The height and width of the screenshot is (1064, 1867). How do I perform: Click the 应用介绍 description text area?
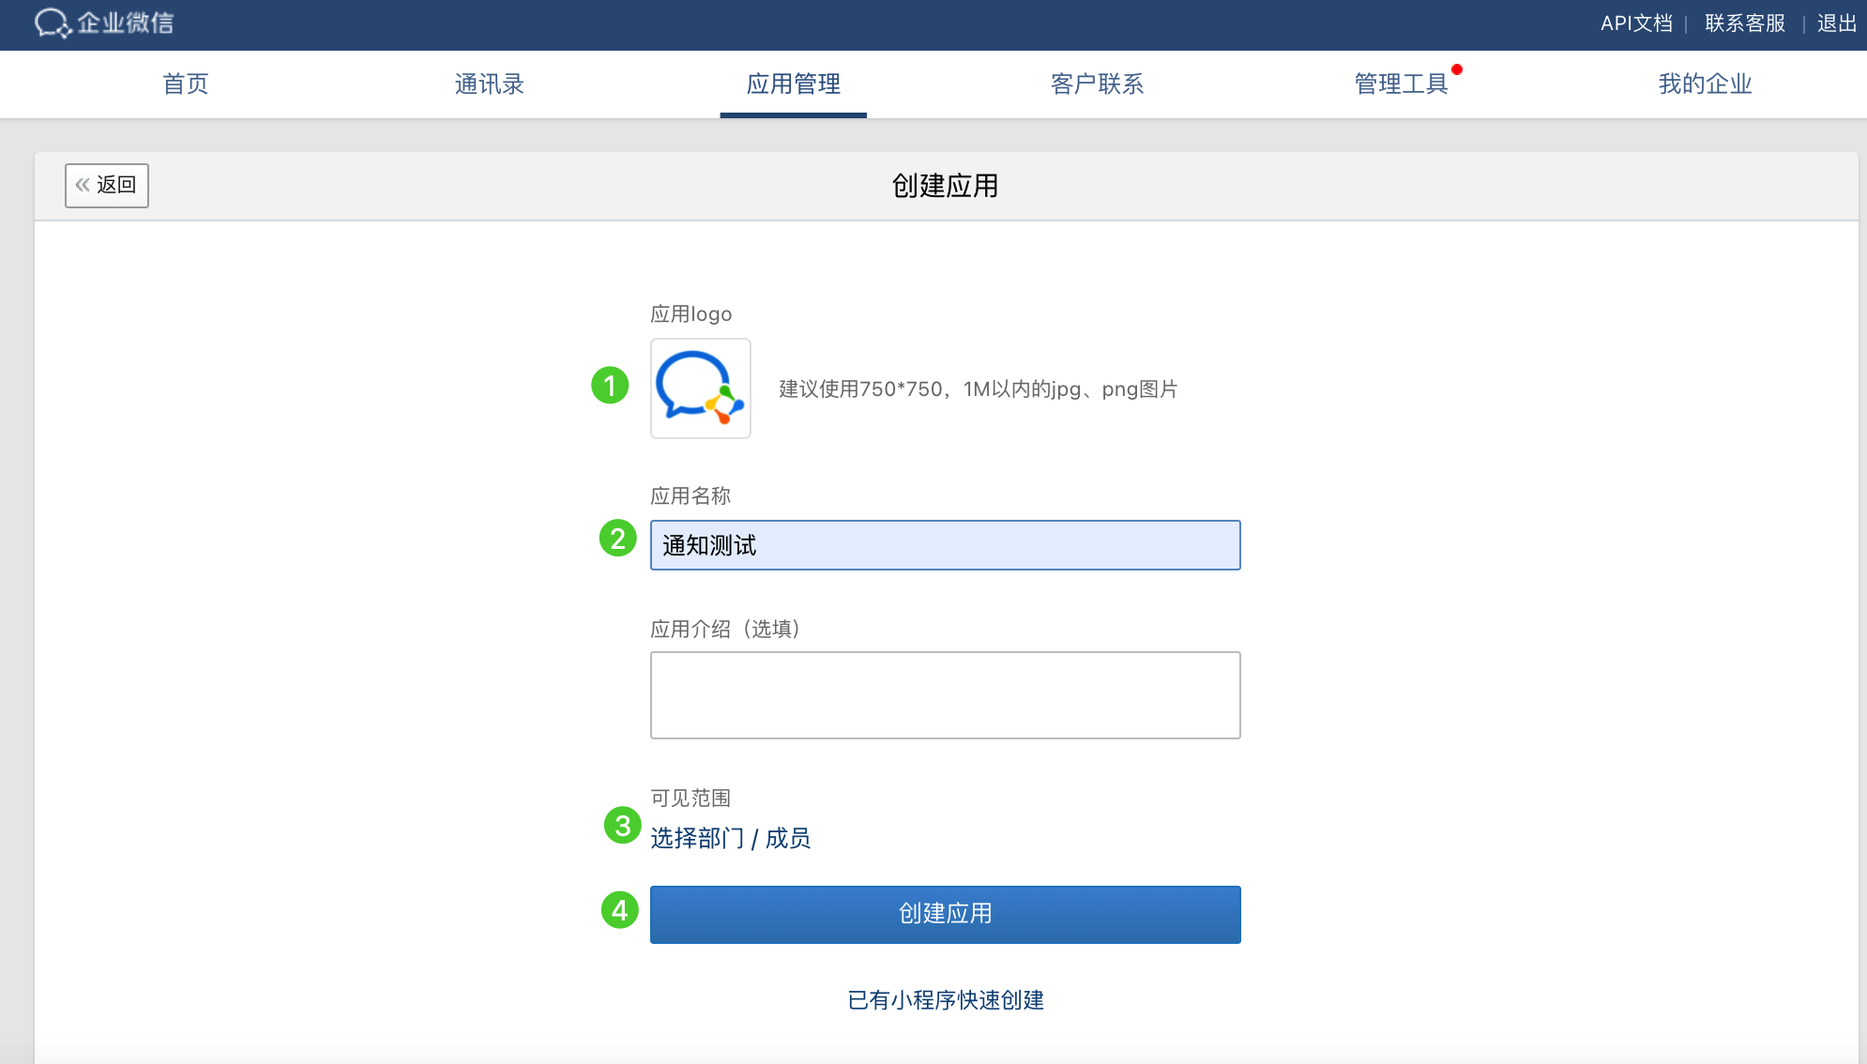[x=945, y=695]
